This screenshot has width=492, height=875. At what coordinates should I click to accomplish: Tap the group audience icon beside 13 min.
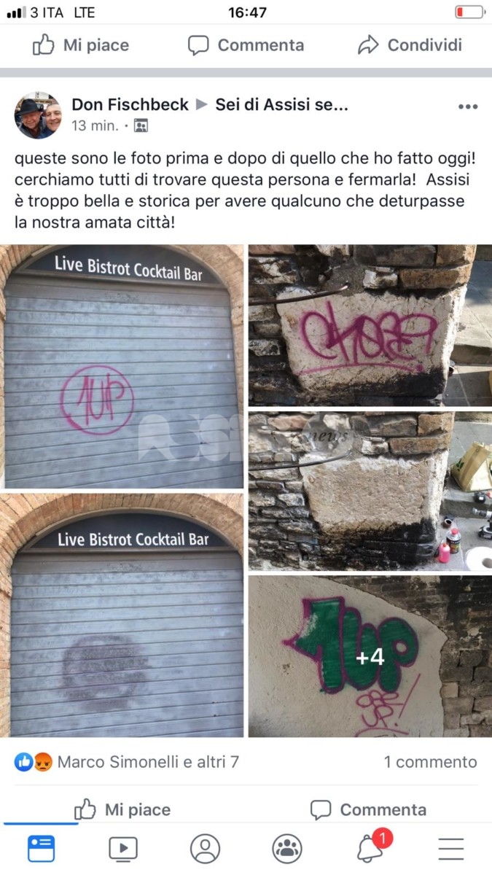coord(141,125)
